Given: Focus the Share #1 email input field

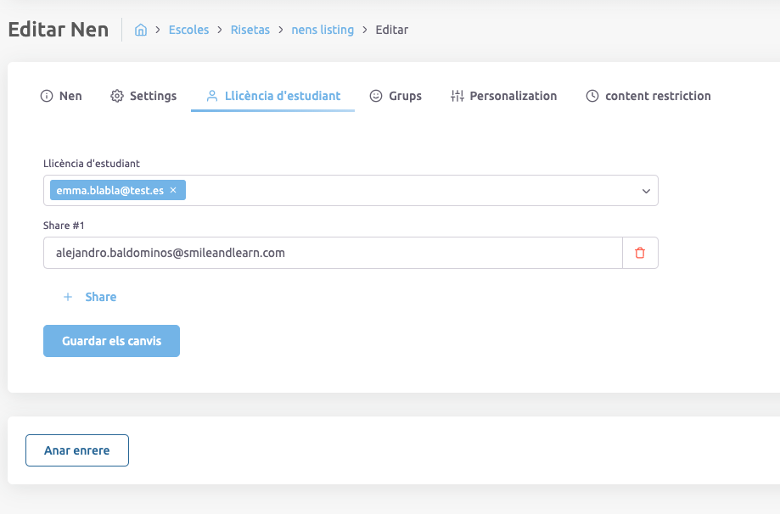Looking at the screenshot, I should pos(333,253).
